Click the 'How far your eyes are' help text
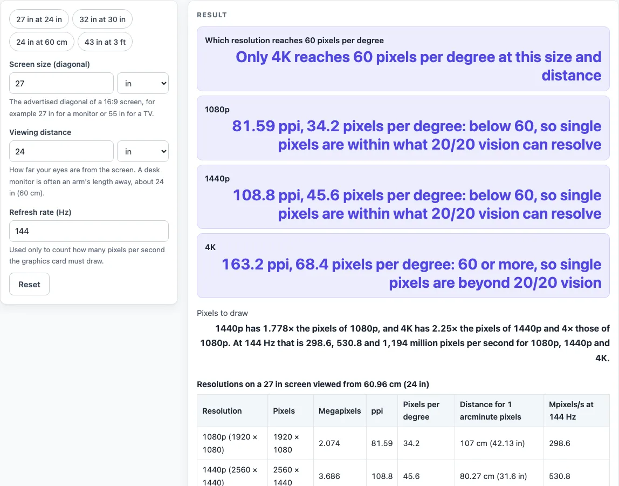 point(87,181)
